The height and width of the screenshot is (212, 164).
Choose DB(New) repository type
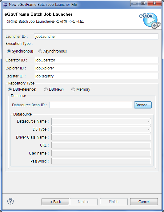54,89
